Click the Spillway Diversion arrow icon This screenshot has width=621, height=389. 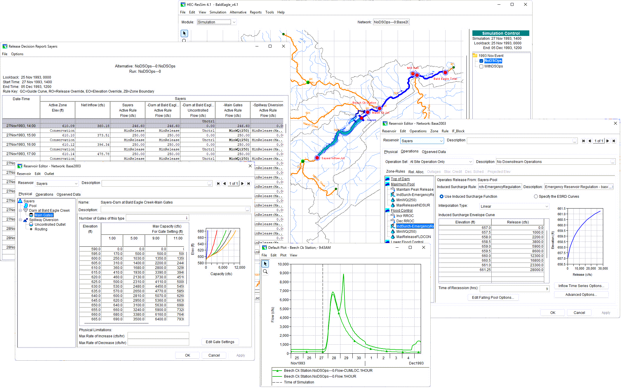[x=26, y=220]
